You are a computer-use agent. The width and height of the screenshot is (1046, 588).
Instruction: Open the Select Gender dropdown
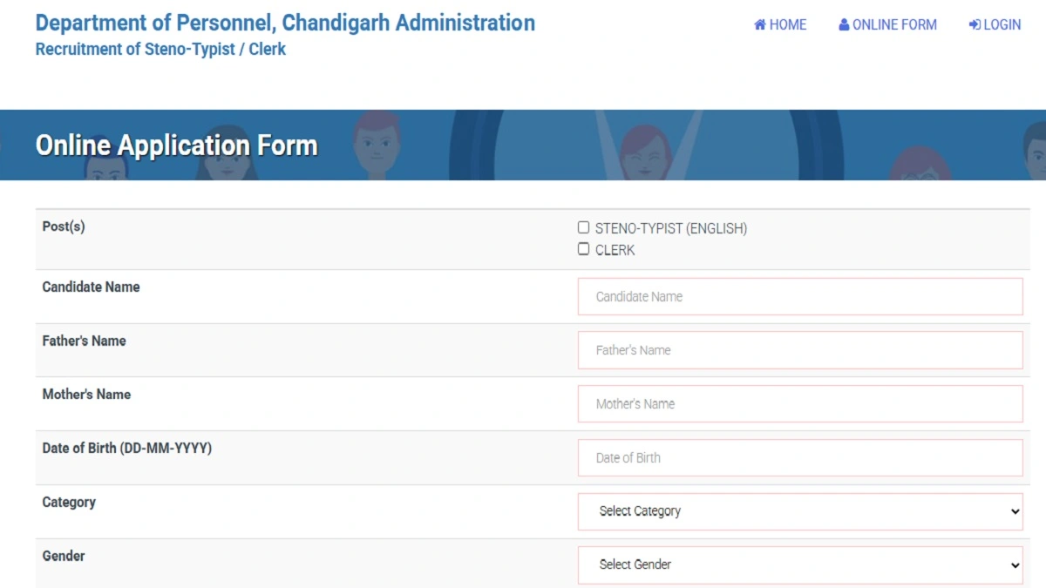(x=799, y=564)
